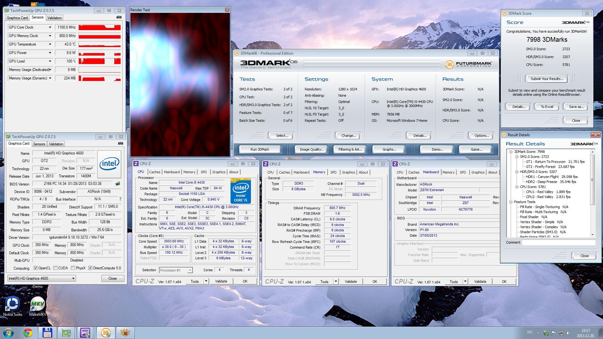Click the floppy disk taskbar icon
603x339 pixels.
coord(47,333)
